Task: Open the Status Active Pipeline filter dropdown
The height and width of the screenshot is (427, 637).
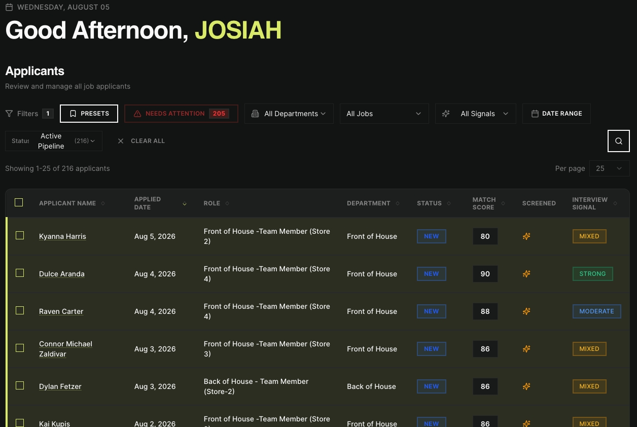Action: pyautogui.click(x=54, y=141)
